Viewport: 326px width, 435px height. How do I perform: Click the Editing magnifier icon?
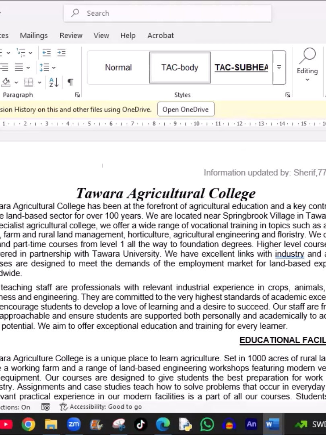(307, 56)
